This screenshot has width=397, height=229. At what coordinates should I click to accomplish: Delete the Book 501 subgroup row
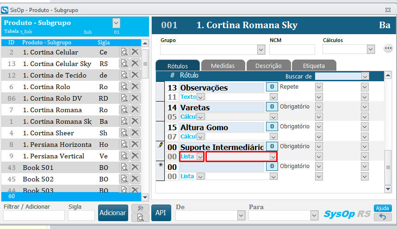pyautogui.click(x=135, y=168)
